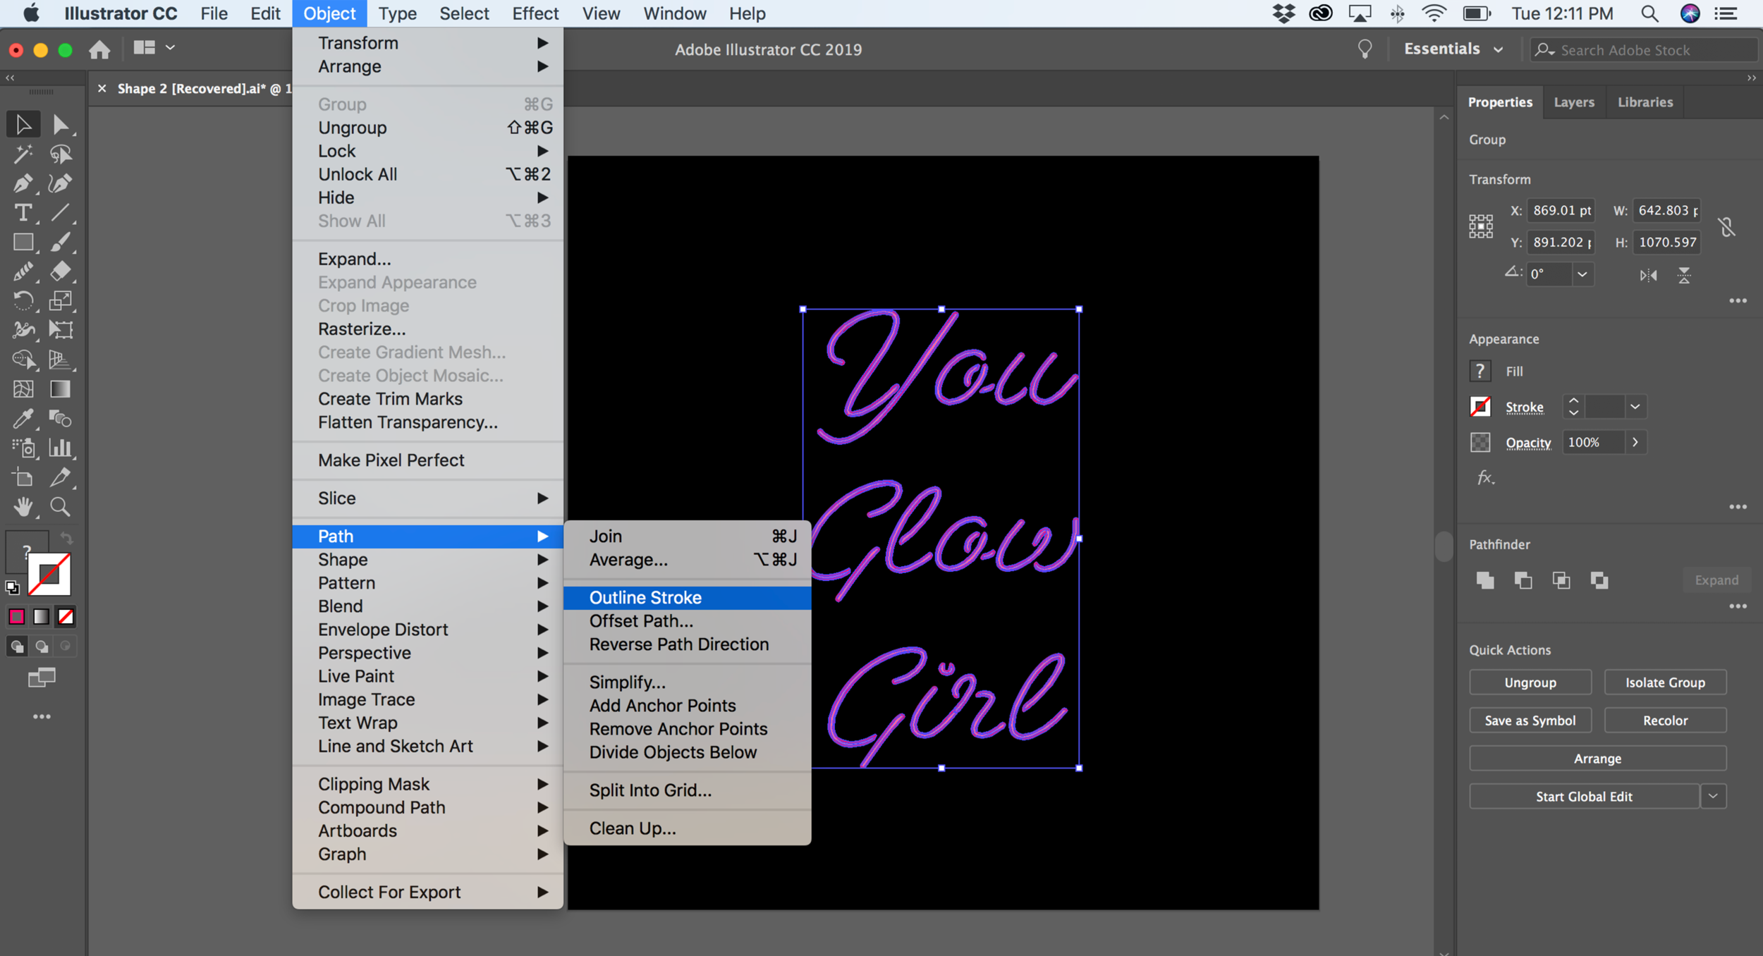The width and height of the screenshot is (1763, 956).
Task: Choose Draw Behind mode
Action: pyautogui.click(x=42, y=646)
